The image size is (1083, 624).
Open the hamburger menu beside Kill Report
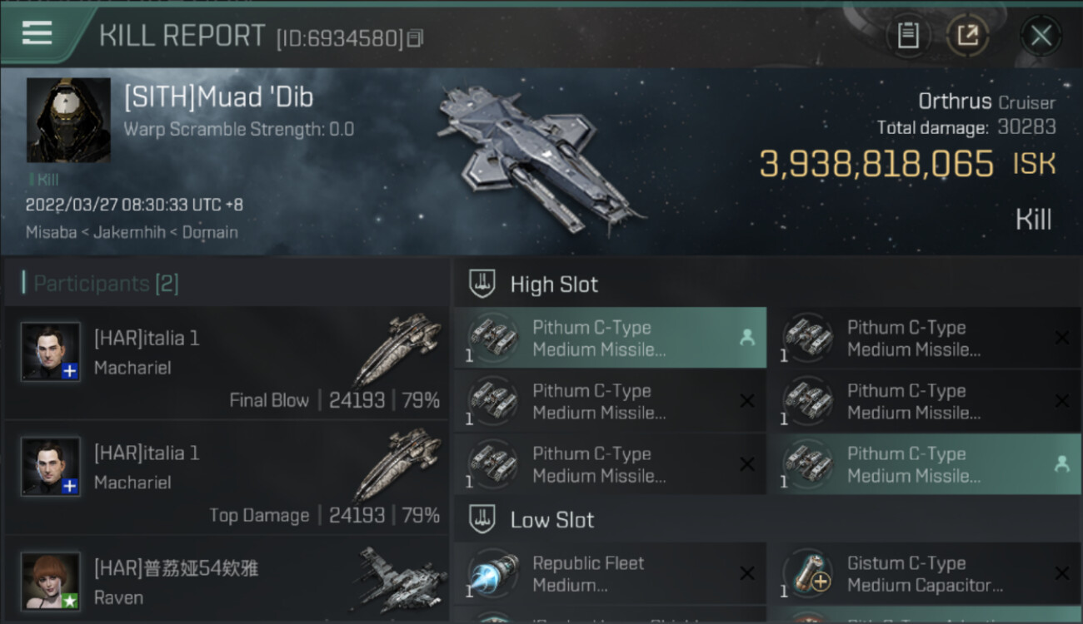click(x=37, y=33)
